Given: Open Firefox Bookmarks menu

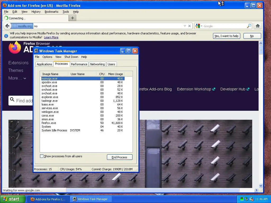Looking at the screenshot, I should click(x=52, y=12).
